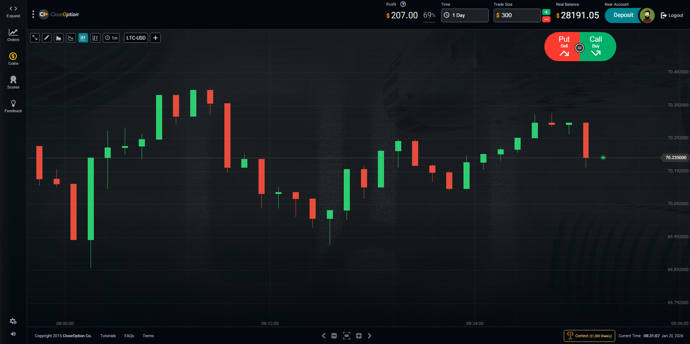Switch to area chart type

click(x=59, y=38)
